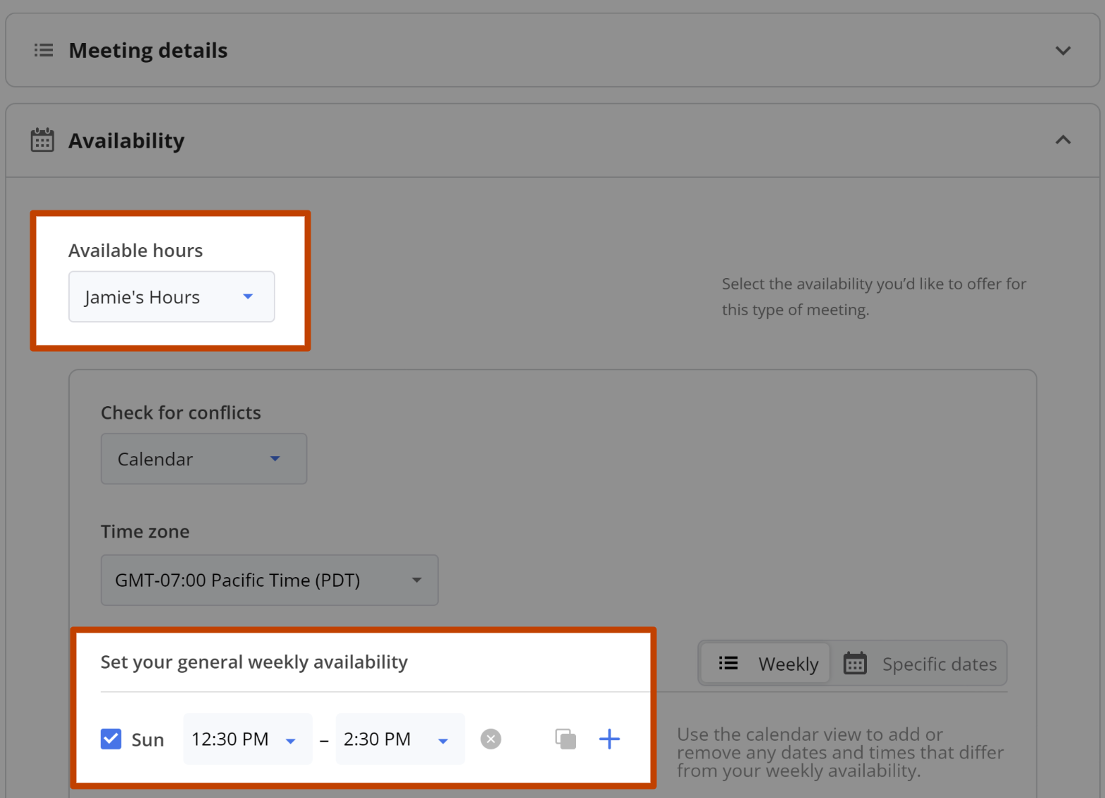The image size is (1105, 798).
Task: Open the Jamie's Hours dropdown
Action: pos(171,297)
